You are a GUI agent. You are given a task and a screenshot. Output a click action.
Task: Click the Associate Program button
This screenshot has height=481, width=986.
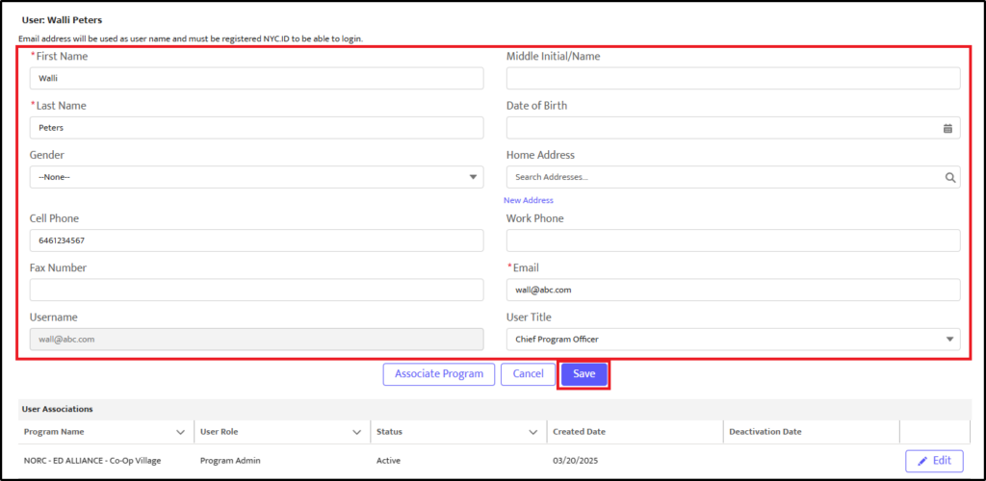pos(439,374)
